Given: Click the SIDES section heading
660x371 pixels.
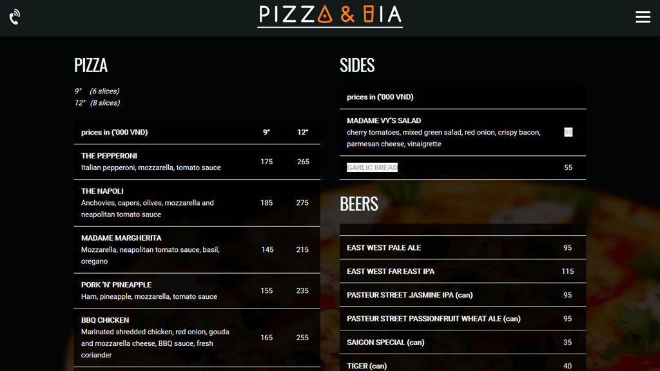Looking at the screenshot, I should (357, 65).
